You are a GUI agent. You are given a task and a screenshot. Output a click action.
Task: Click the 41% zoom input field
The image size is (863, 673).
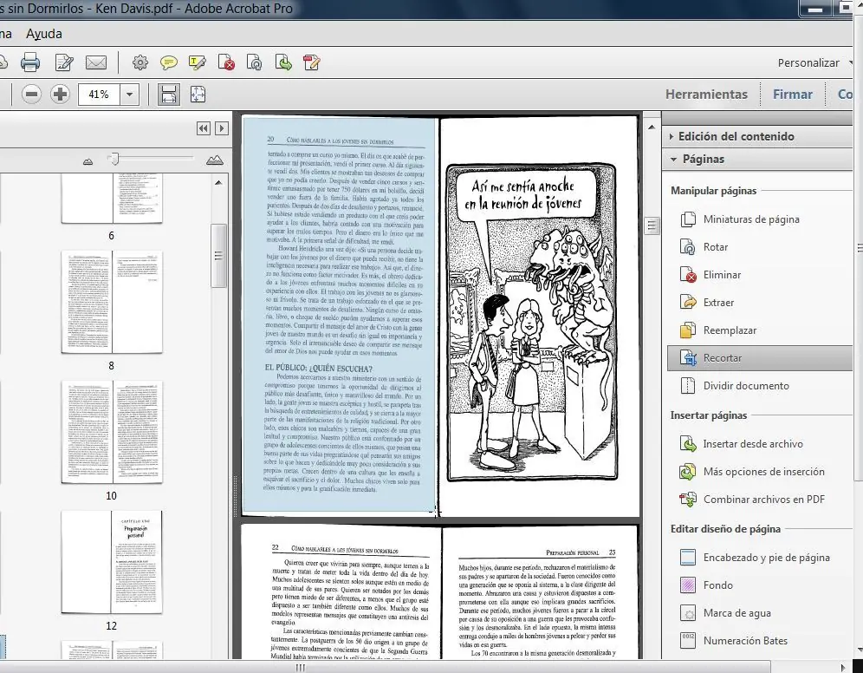click(x=99, y=95)
